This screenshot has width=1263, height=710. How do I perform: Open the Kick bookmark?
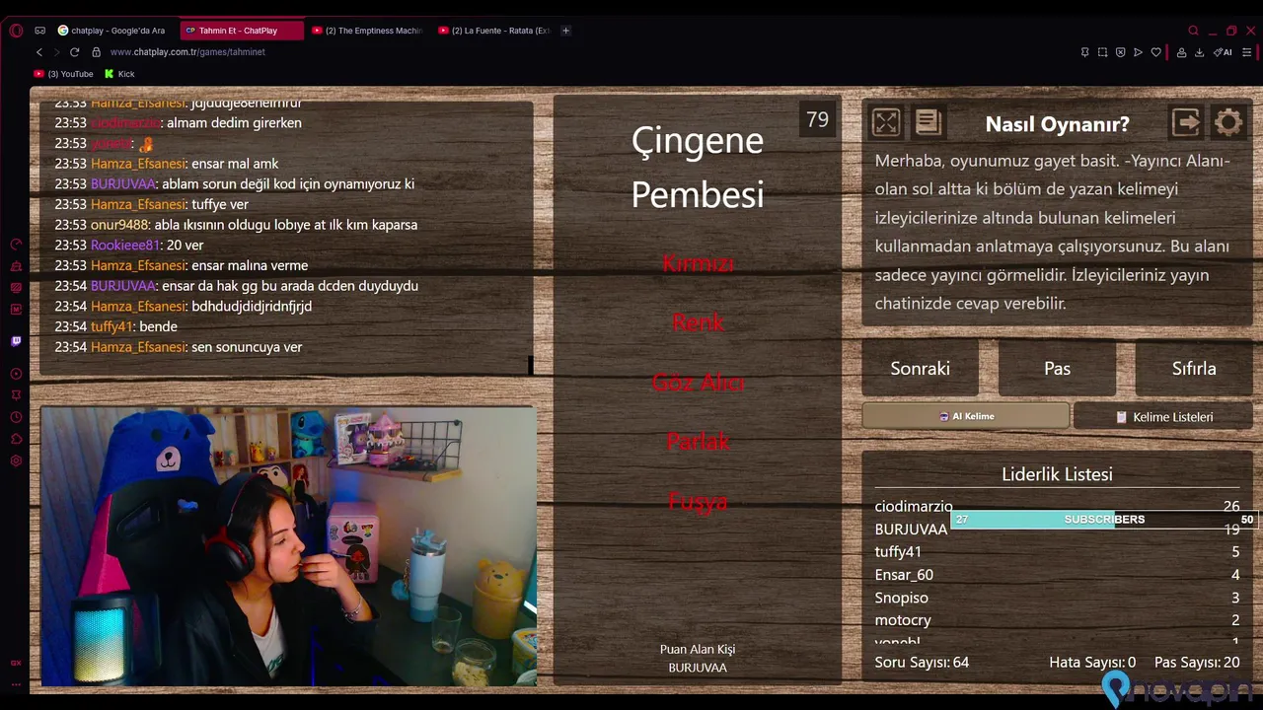(x=119, y=74)
